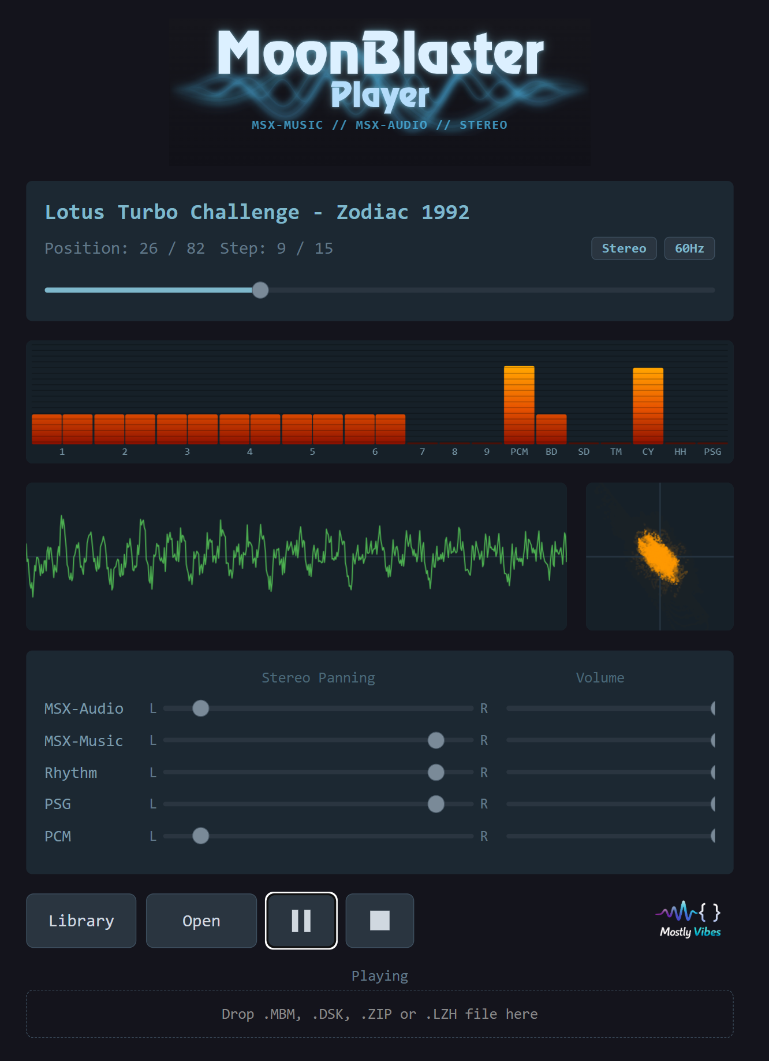This screenshot has width=769, height=1061.
Task: Click the song position slider handle
Action: pyautogui.click(x=260, y=290)
